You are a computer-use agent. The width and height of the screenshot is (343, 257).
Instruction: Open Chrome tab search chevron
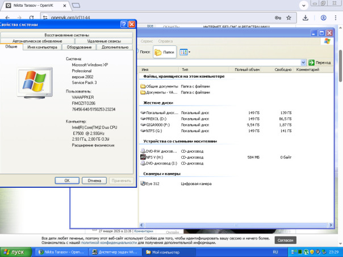pyautogui.click(x=304, y=6)
